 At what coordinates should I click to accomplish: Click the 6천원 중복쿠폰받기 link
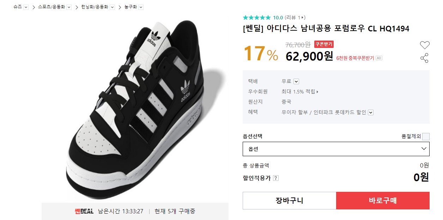click(355, 58)
